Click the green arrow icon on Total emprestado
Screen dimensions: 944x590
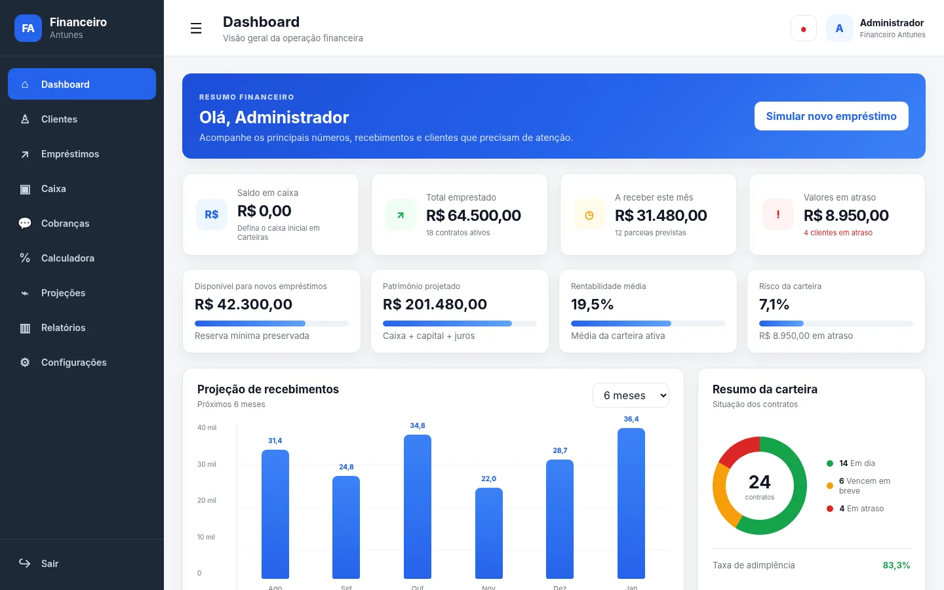coord(401,214)
